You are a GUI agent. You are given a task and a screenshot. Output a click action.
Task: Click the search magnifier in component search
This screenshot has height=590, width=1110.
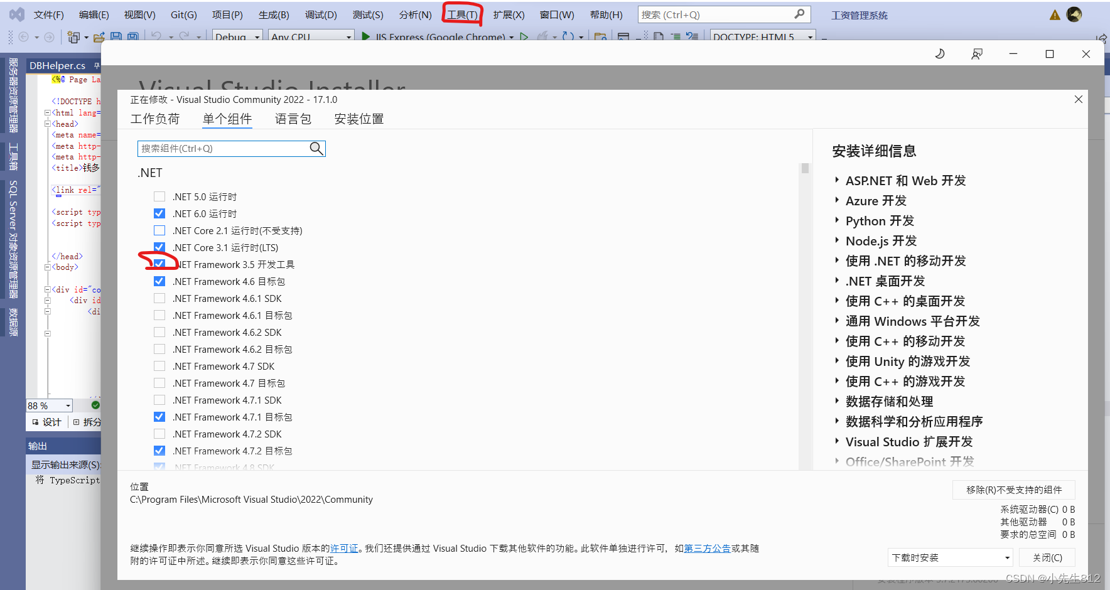[x=316, y=148]
